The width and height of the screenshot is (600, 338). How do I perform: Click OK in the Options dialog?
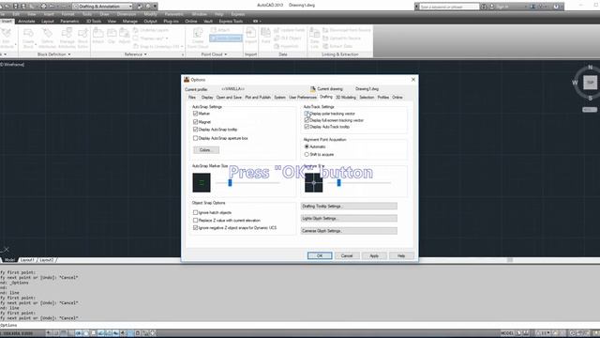coord(320,255)
